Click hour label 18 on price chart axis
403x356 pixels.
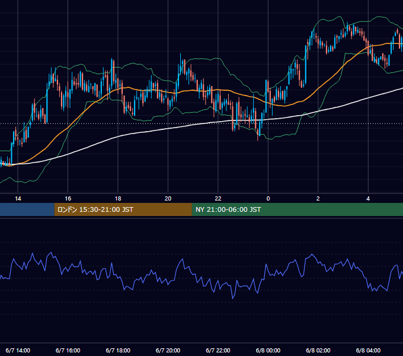(118, 199)
